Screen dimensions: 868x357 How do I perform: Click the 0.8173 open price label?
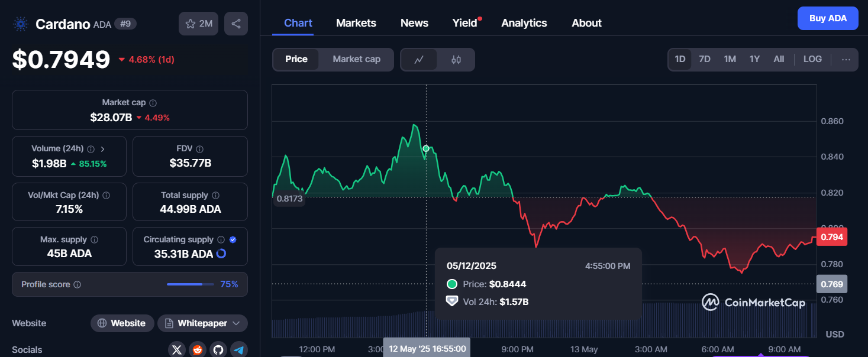point(289,199)
